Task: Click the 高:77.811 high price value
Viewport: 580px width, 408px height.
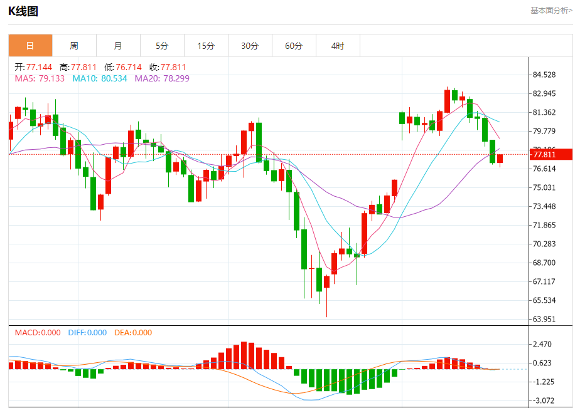Action: pyautogui.click(x=78, y=67)
